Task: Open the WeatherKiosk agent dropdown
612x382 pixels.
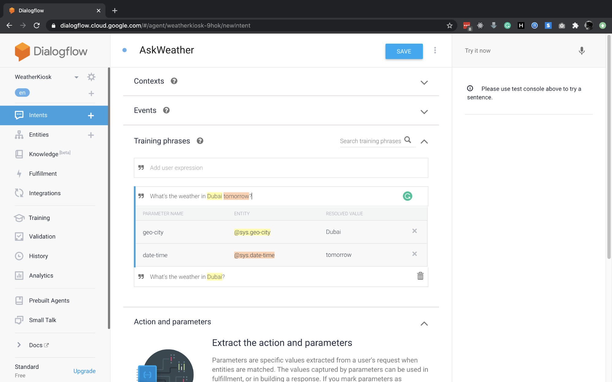Action: click(x=76, y=77)
